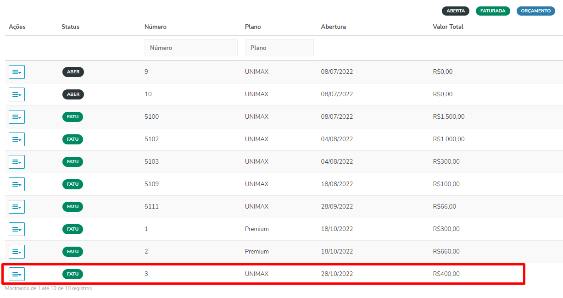563x298 pixels.
Task: Click FATU status badge of order 5109
Action: pos(73,184)
